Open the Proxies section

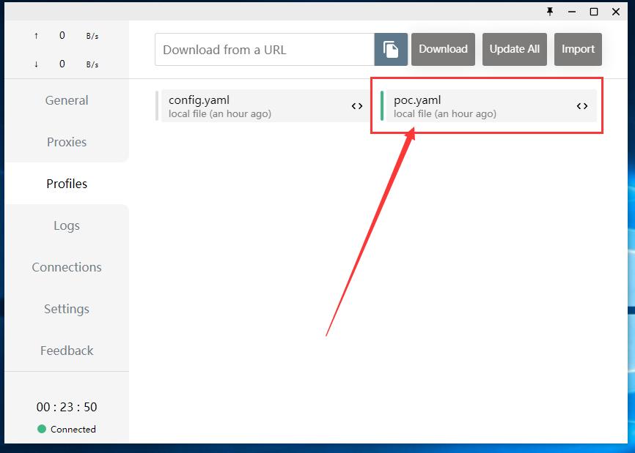(67, 142)
